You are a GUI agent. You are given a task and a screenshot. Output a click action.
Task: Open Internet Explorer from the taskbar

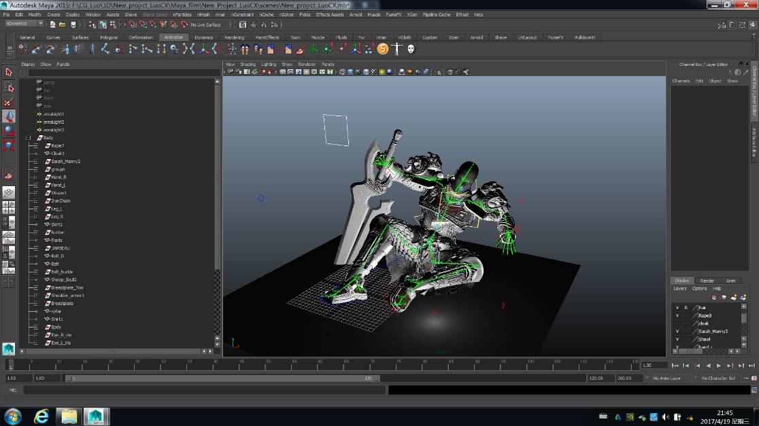pyautogui.click(x=41, y=416)
